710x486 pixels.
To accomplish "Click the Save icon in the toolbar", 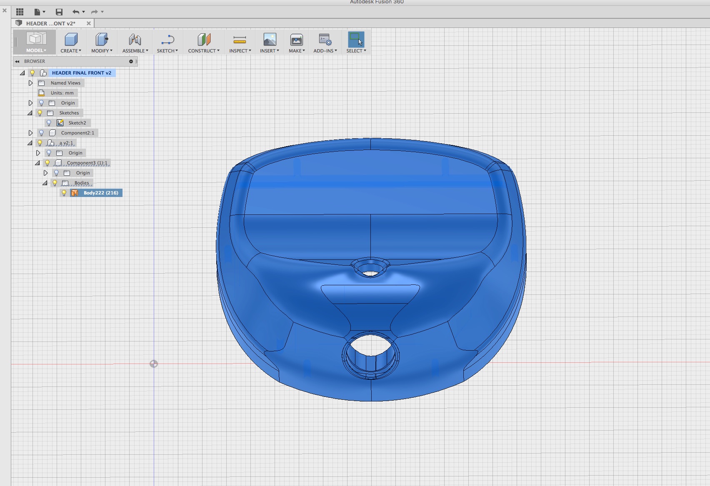I will 59,12.
